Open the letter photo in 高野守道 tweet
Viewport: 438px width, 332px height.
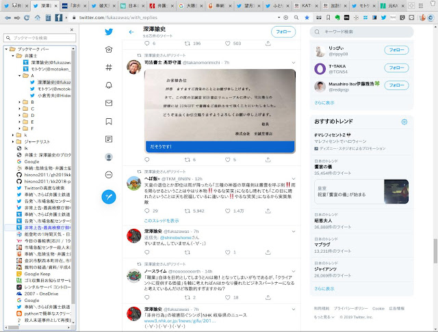[x=220, y=111]
